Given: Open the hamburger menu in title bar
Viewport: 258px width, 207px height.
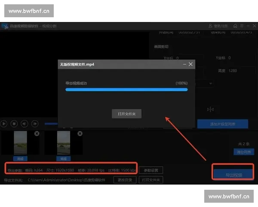Looking at the screenshot, I should pos(242,26).
